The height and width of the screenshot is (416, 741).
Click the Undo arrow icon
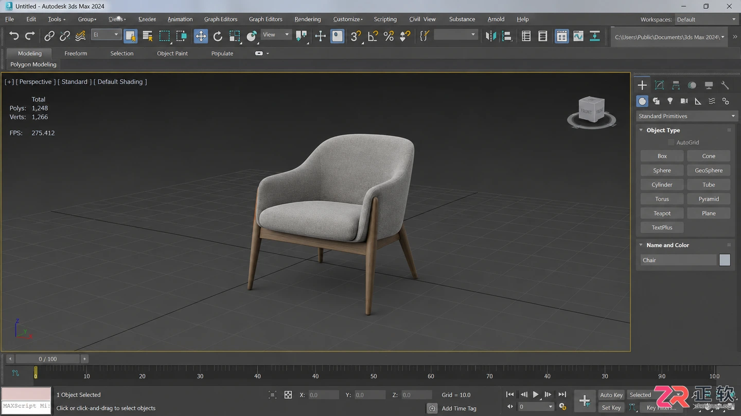click(14, 36)
